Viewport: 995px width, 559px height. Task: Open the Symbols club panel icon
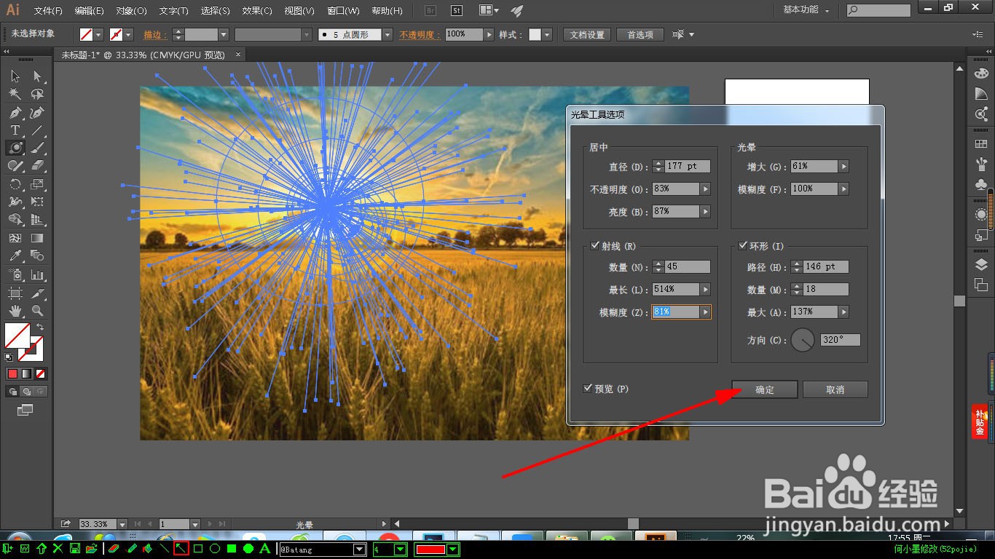tap(981, 184)
